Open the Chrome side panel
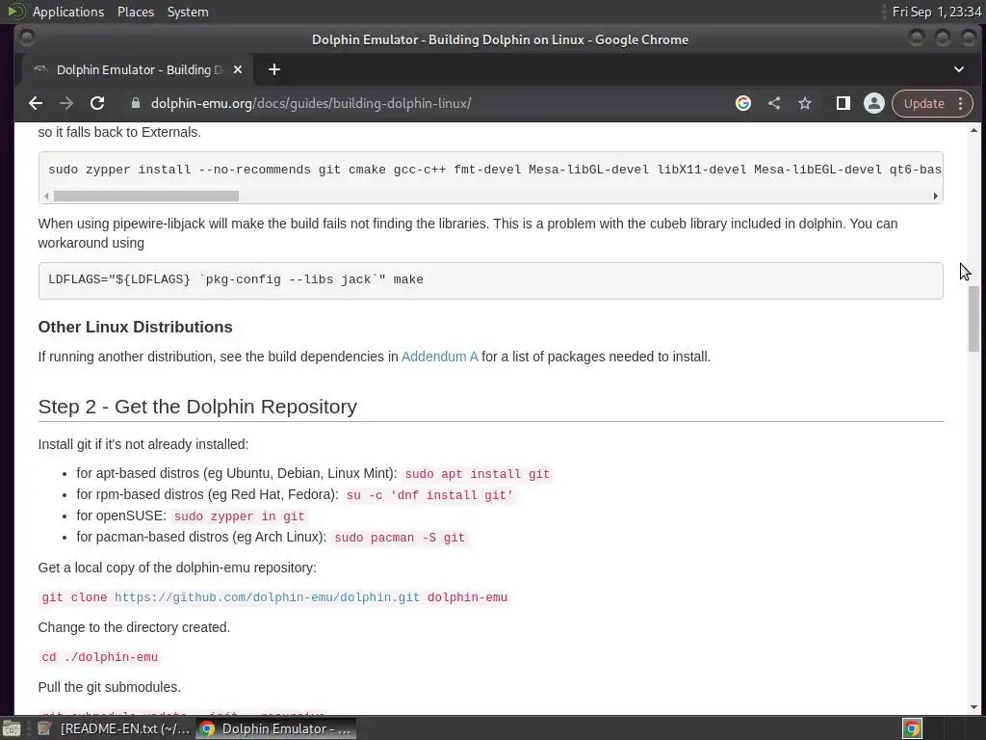Screen dimensions: 986x740 pos(843,103)
